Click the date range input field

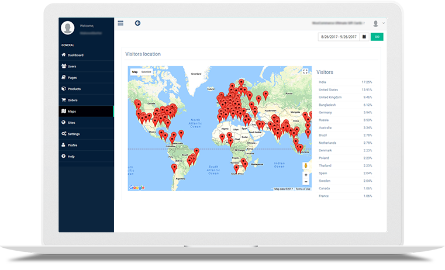pyautogui.click(x=339, y=37)
